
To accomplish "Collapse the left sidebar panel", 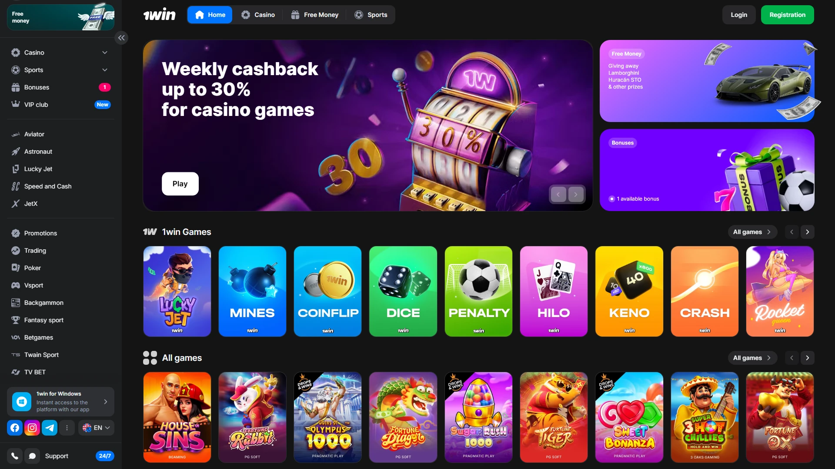I will pyautogui.click(x=121, y=38).
